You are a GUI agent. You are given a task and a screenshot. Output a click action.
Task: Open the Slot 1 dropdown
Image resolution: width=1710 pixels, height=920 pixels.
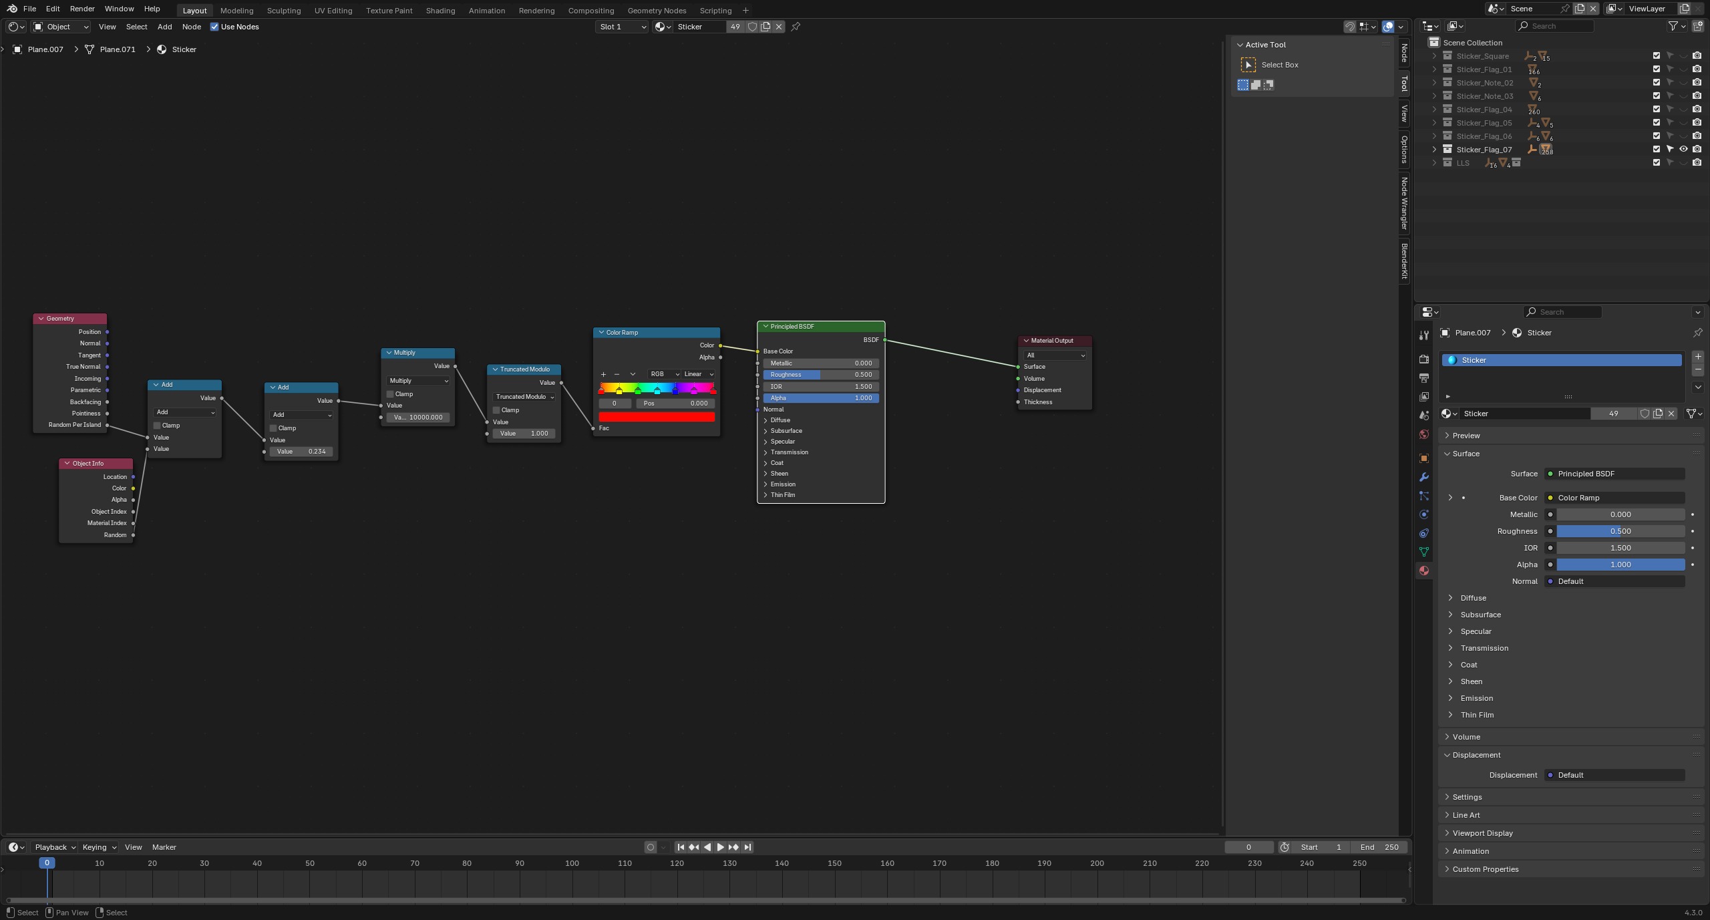coord(622,27)
